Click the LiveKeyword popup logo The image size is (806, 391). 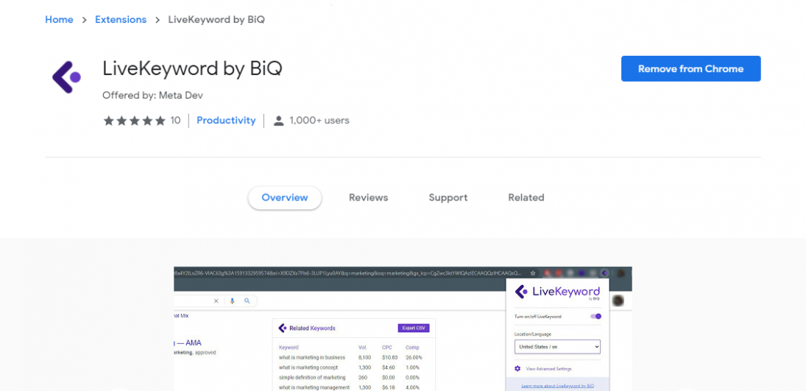[x=557, y=293]
